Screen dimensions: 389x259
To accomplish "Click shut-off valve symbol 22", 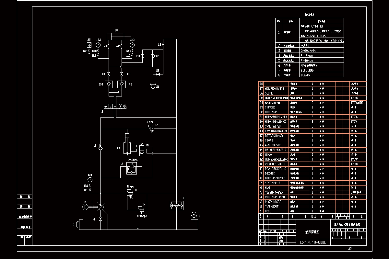I will (158, 75).
